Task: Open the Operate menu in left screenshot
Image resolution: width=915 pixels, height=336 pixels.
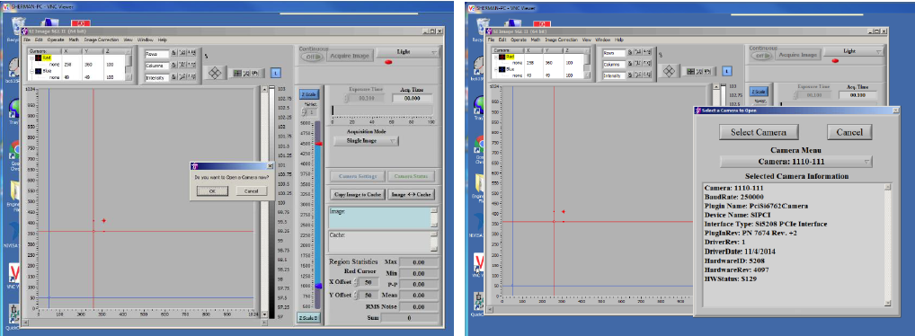Action: (x=56, y=40)
